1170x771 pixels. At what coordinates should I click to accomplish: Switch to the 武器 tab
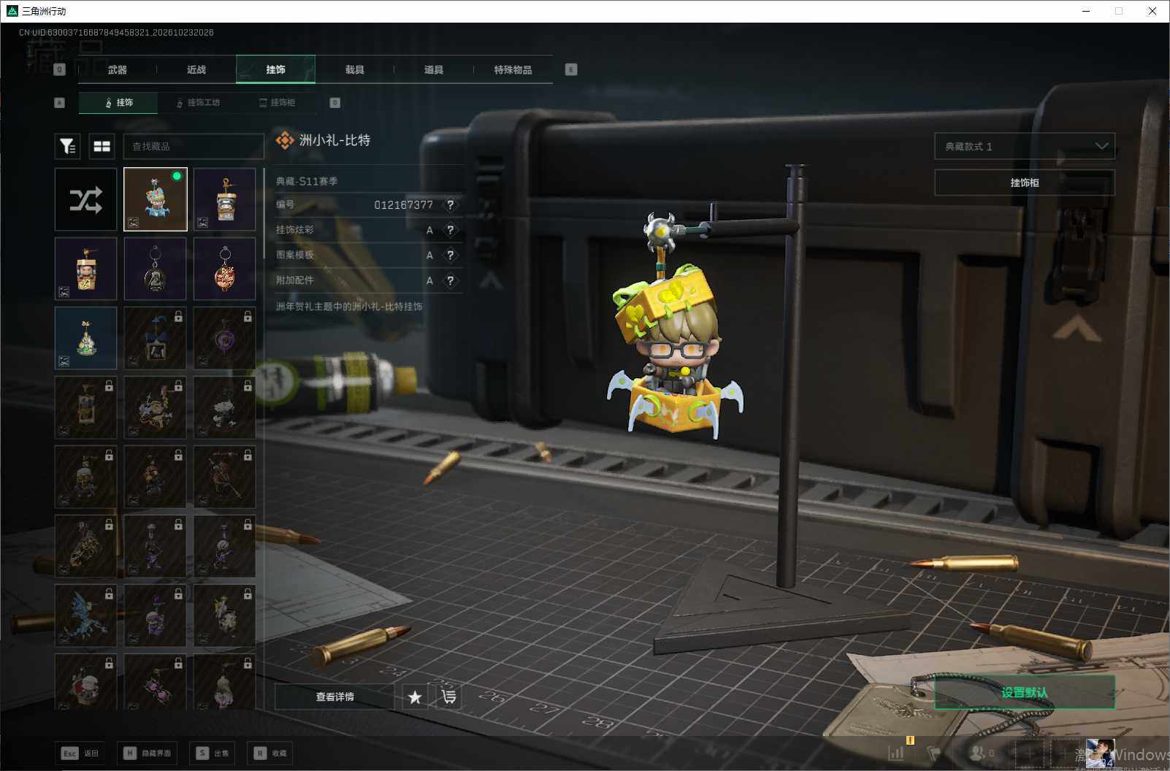(x=118, y=69)
